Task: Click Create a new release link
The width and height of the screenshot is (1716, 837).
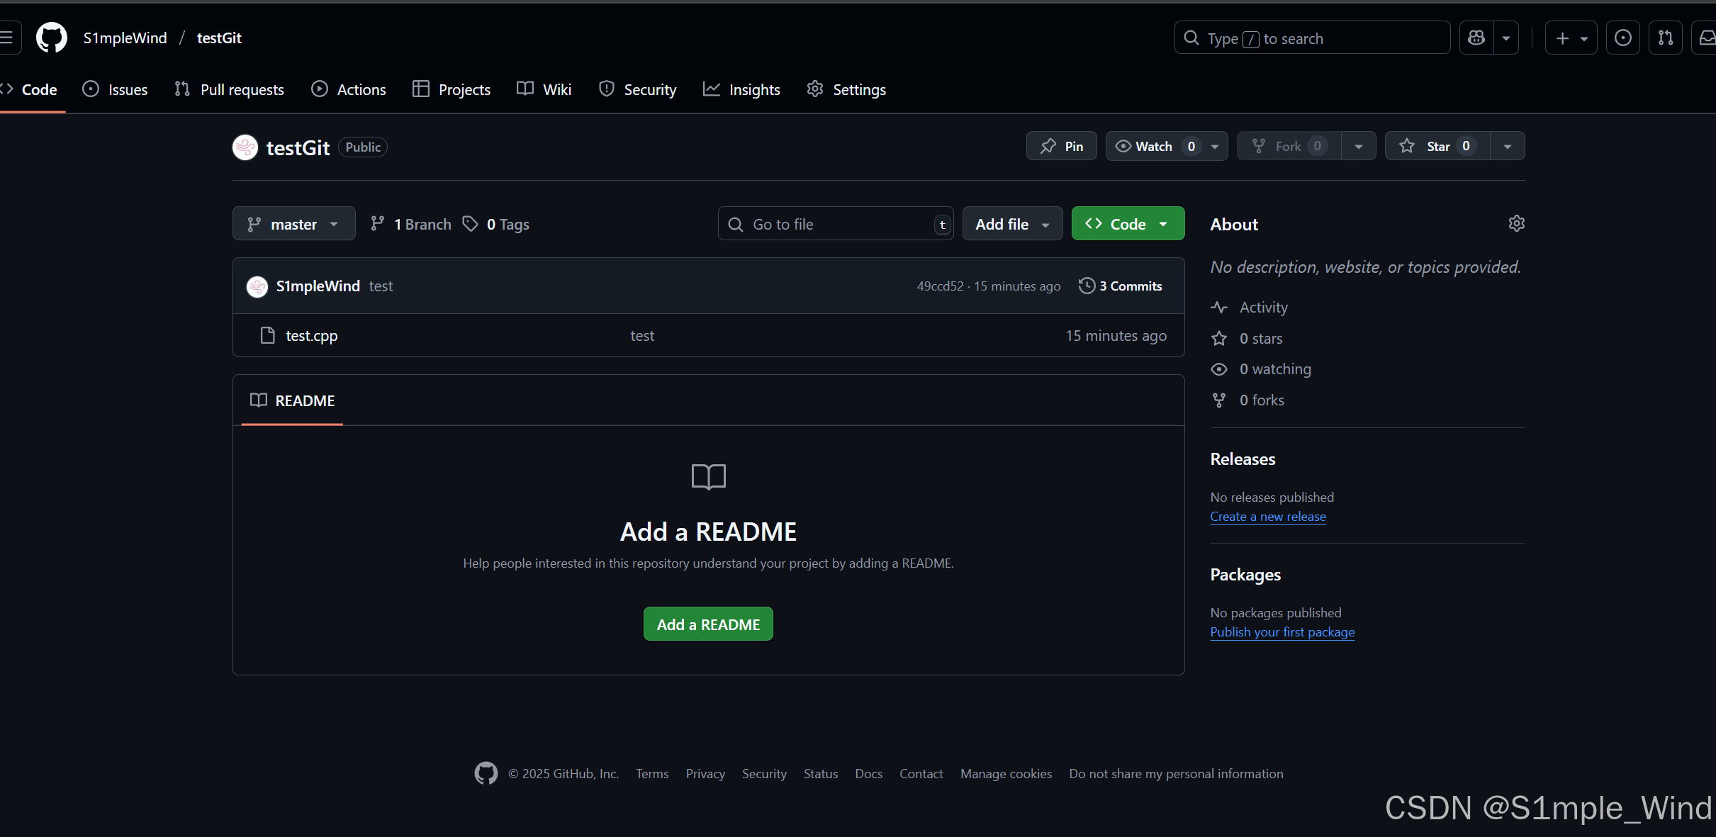Action: tap(1268, 517)
